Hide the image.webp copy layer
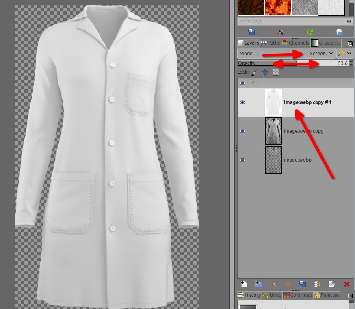 (x=242, y=131)
